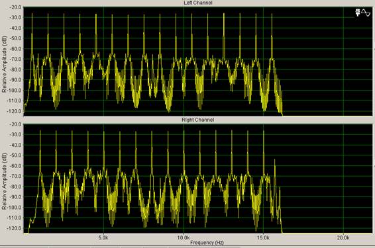The width and height of the screenshot is (375, 248).
Task: Click the -70.0 label on Right Channel axis
Action: 15,176
